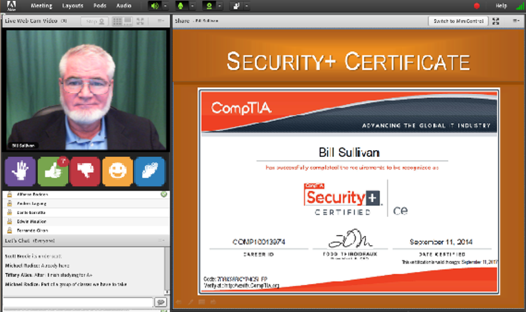Click Bill Sullivan's webcam video
Viewport: 526px width, 312px height.
pyautogui.click(x=86, y=90)
